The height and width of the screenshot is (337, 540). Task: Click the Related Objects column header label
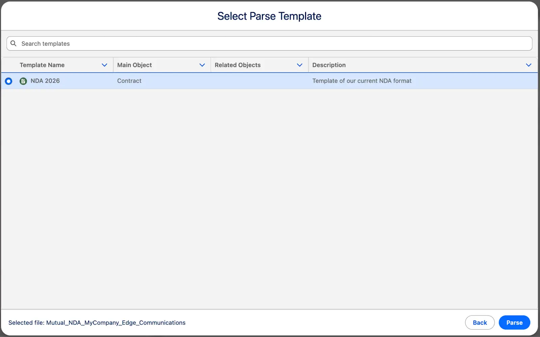click(x=238, y=65)
